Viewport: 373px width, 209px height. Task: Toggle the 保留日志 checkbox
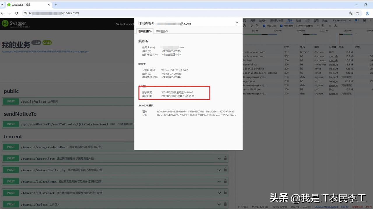coord(264,26)
